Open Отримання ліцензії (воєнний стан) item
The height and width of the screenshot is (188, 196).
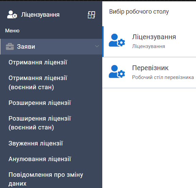38,82
